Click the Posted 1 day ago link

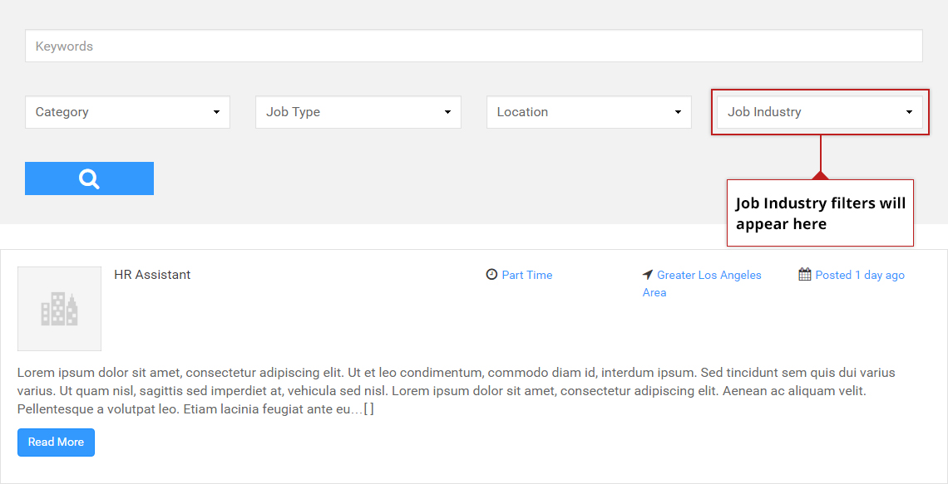pos(859,274)
